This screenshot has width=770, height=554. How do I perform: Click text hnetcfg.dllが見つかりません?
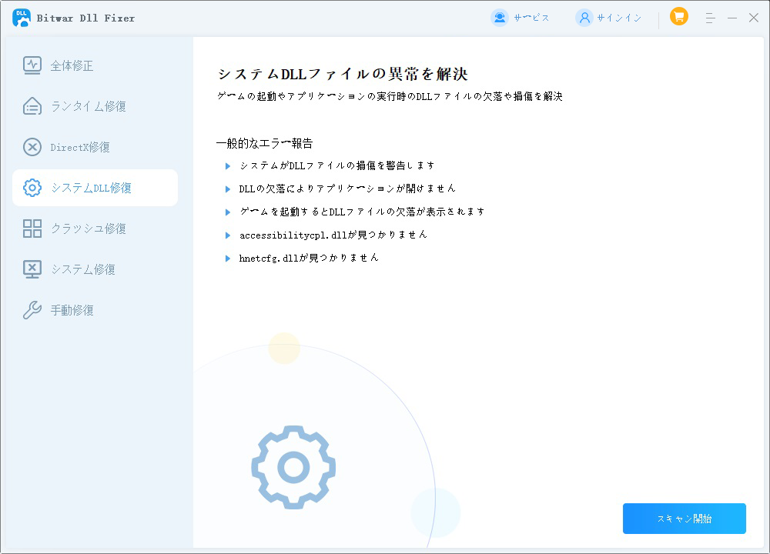tap(309, 258)
